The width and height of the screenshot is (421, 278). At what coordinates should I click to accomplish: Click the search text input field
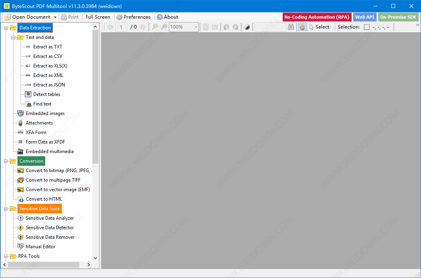click(x=270, y=27)
